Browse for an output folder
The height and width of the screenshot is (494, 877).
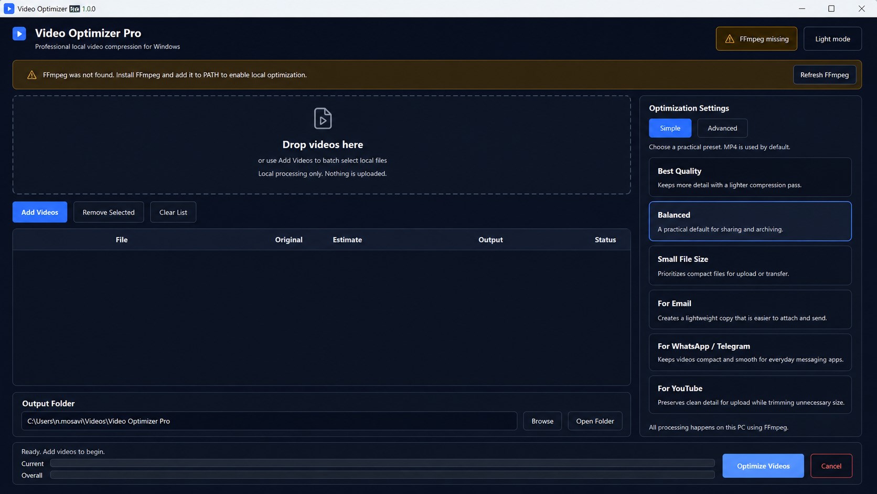[542, 421]
